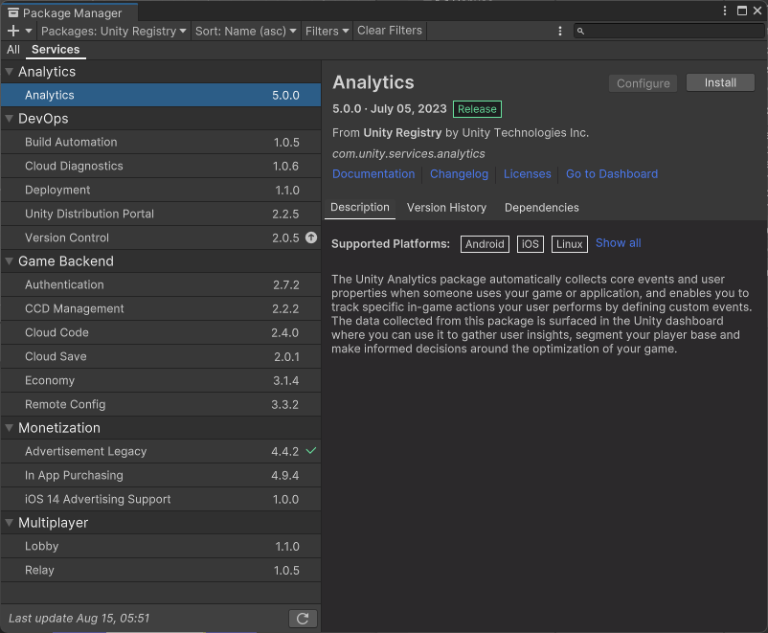Select the Relay package
Image resolution: width=768 pixels, height=633 pixels.
pyautogui.click(x=161, y=571)
